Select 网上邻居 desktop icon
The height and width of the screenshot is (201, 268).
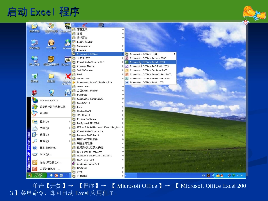pyautogui.click(x=34, y=61)
